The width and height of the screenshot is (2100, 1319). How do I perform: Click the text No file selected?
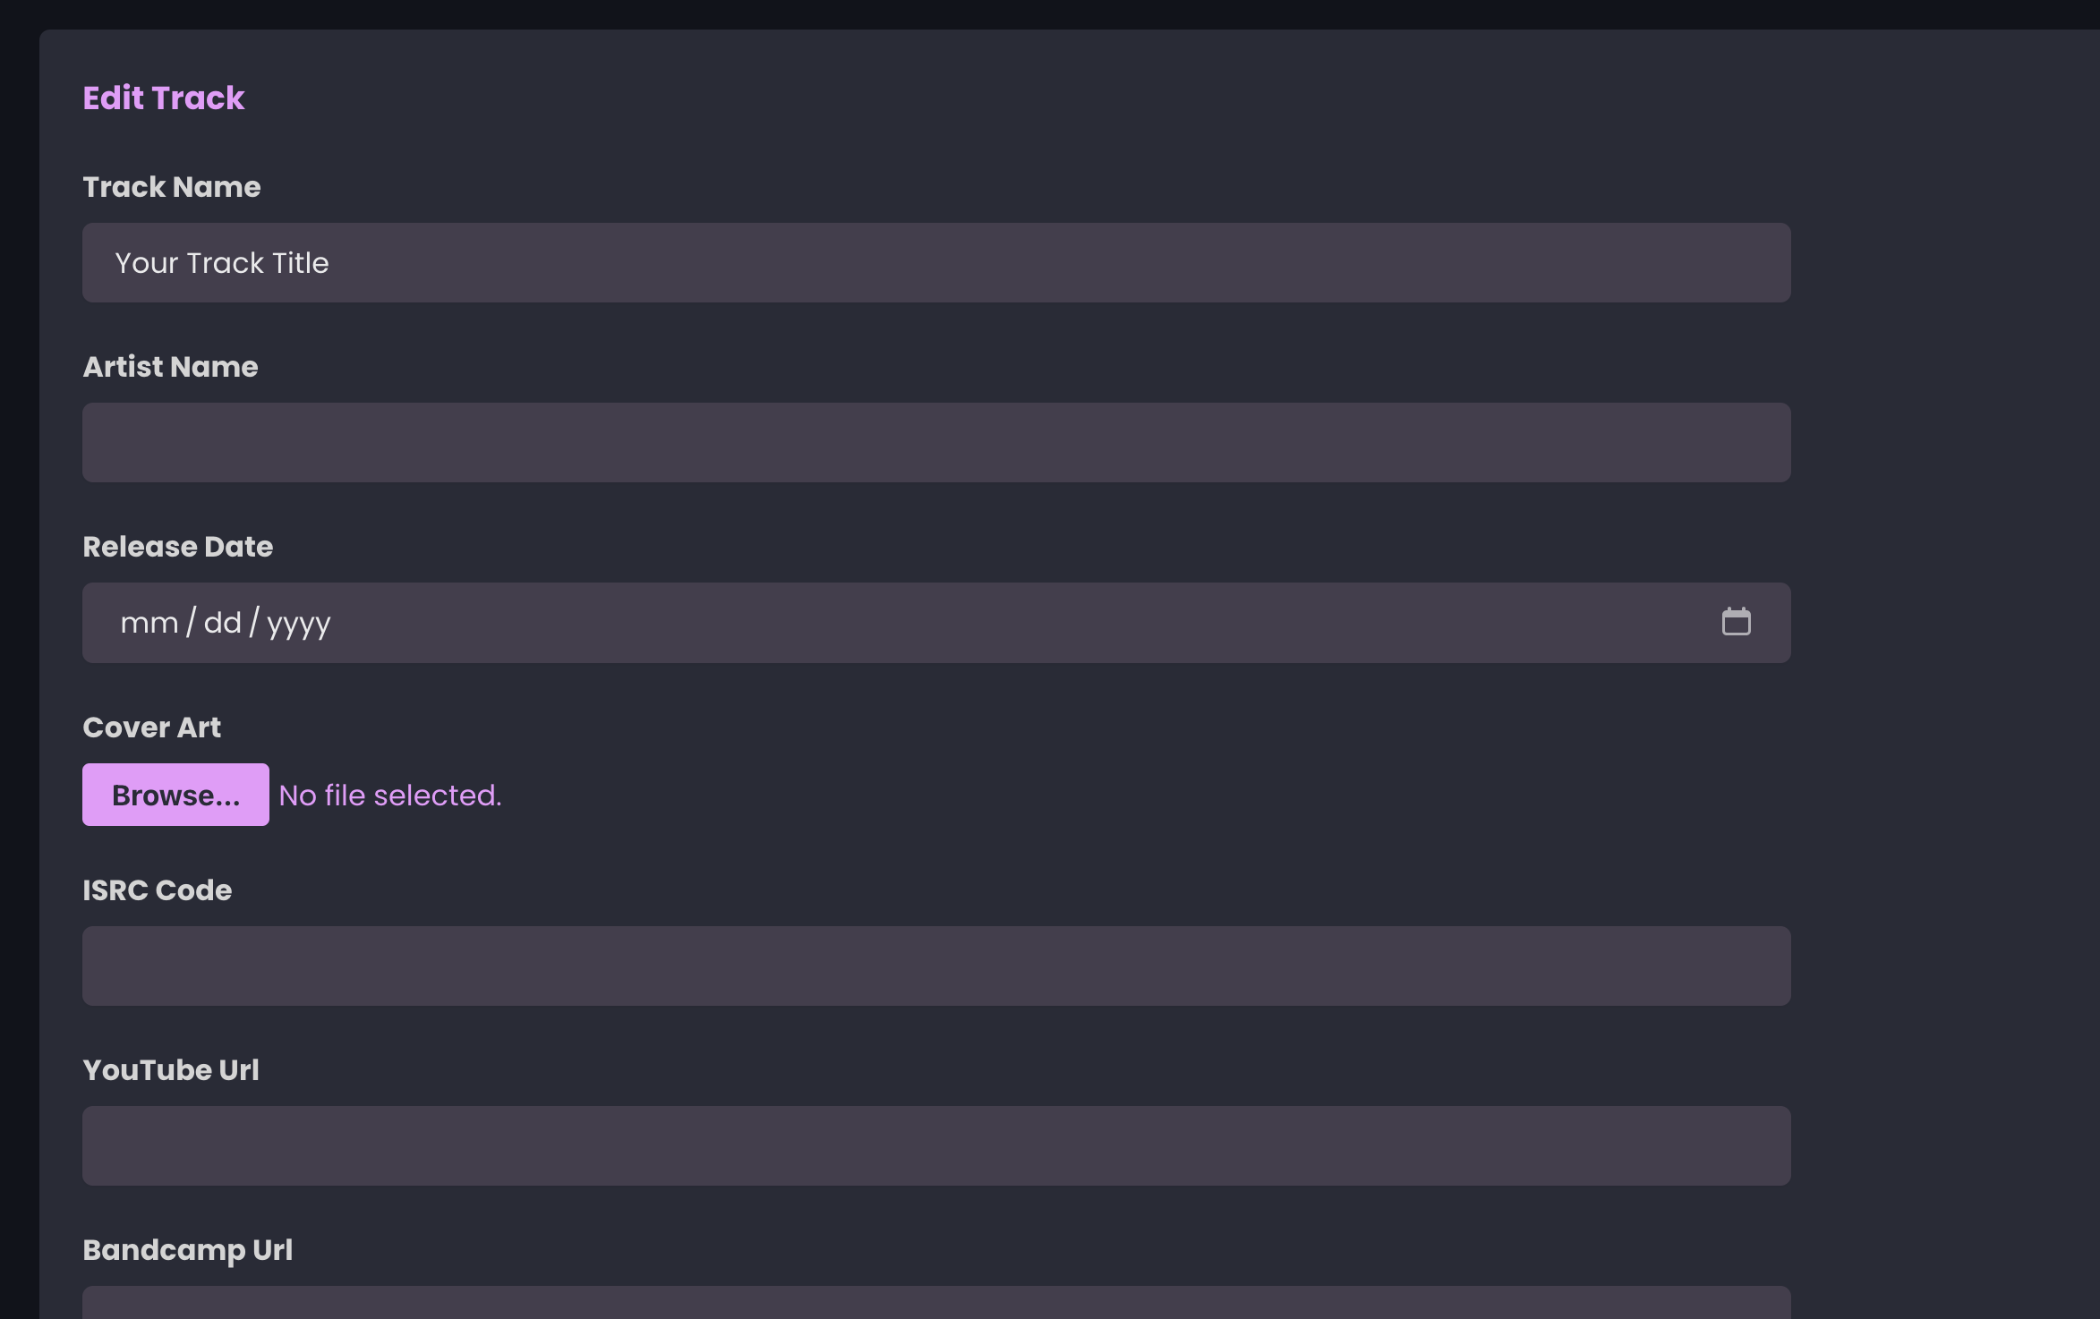(388, 795)
